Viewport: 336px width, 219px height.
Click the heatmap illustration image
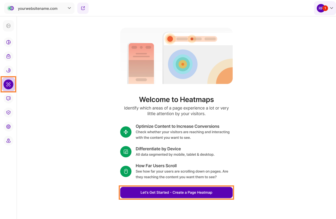click(x=176, y=56)
